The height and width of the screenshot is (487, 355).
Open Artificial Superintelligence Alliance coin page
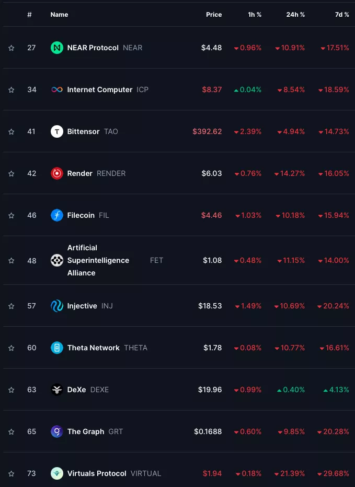coord(98,260)
